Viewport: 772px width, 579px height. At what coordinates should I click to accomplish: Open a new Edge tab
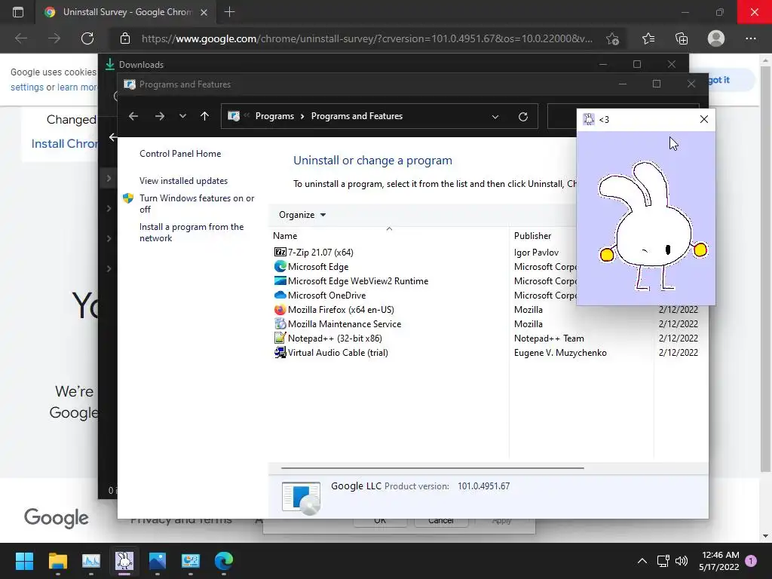point(229,12)
